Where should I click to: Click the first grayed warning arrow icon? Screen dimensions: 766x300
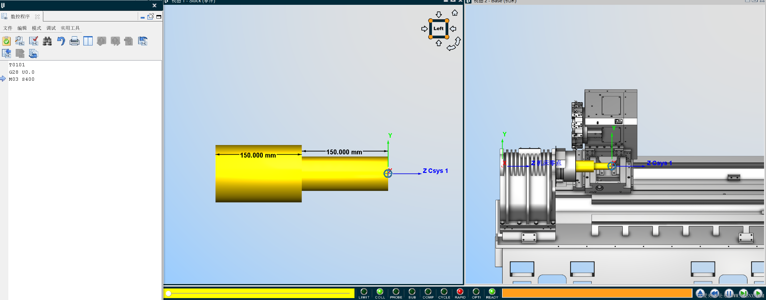[101, 41]
